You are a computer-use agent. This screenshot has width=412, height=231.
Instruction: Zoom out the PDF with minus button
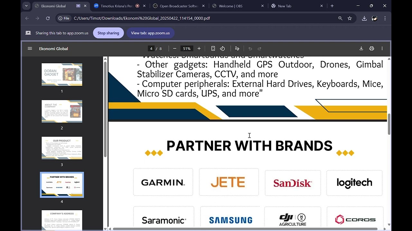click(174, 48)
